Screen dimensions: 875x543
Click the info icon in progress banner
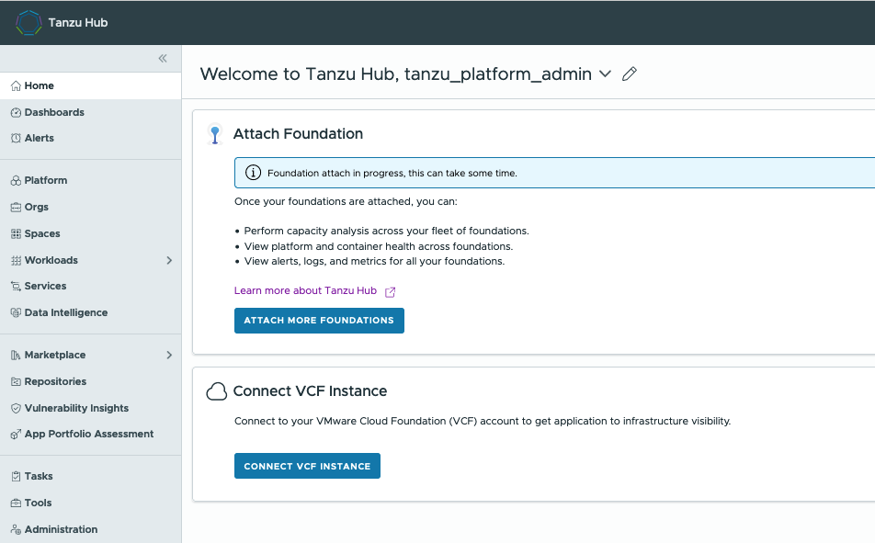point(253,173)
